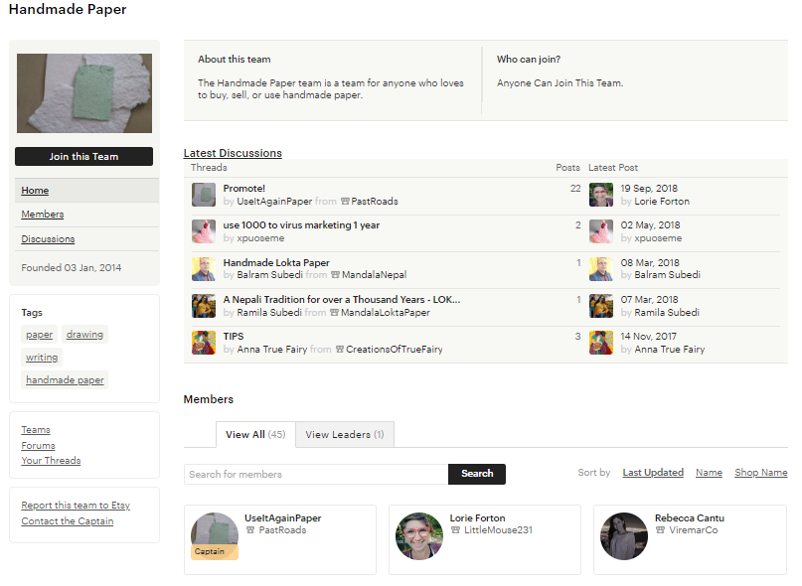Image resolution: width=802 pixels, height=586 pixels.
Task: Report this team to Etsy
Action: point(76,506)
